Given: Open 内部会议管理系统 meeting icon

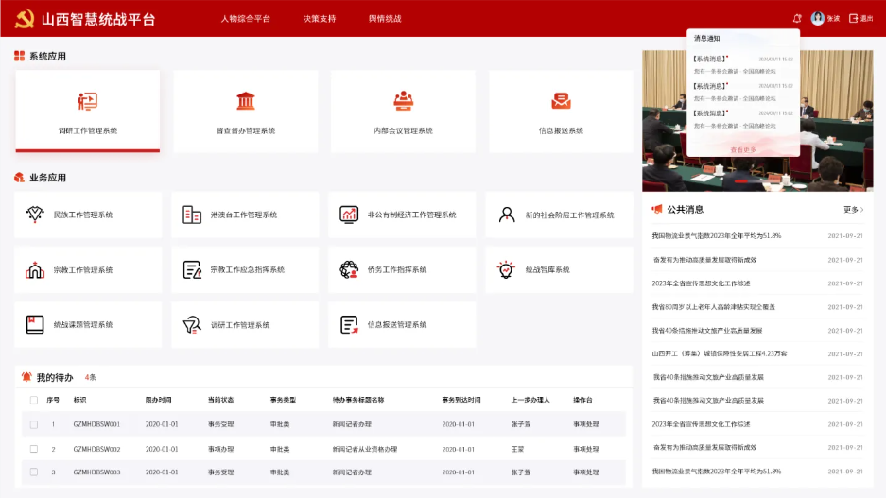Looking at the screenshot, I should point(403,101).
